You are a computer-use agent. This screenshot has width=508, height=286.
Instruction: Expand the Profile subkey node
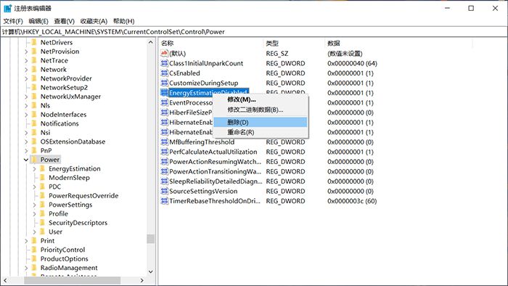[34, 213]
